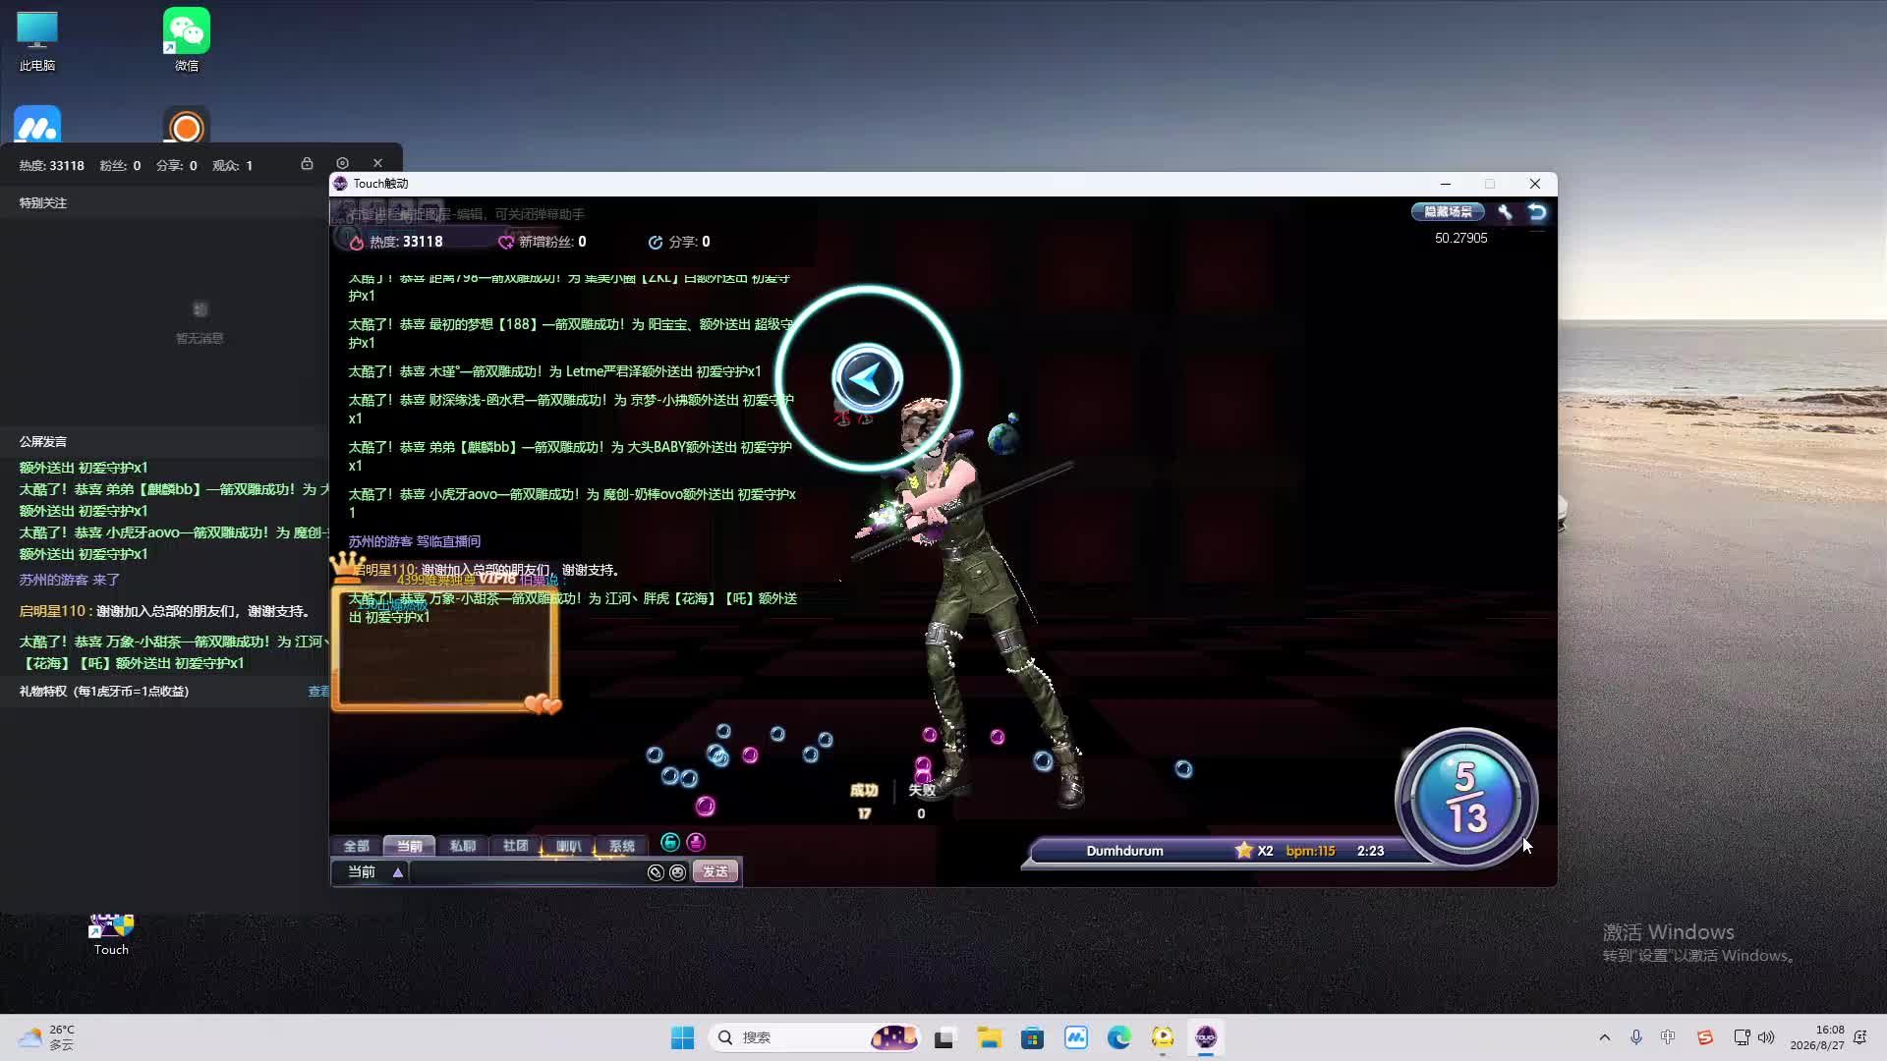Switch to the 当前 chat tab
This screenshot has height=1061, width=1887.
[x=409, y=845]
